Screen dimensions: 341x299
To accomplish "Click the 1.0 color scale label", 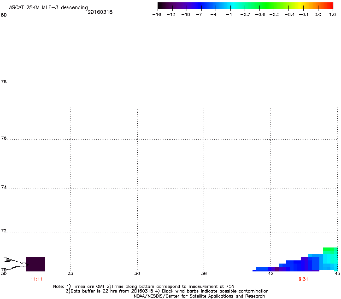I will click(333, 15).
